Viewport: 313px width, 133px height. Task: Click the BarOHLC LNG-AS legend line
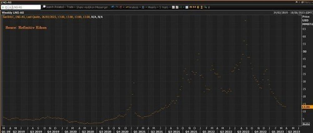pos(53,17)
